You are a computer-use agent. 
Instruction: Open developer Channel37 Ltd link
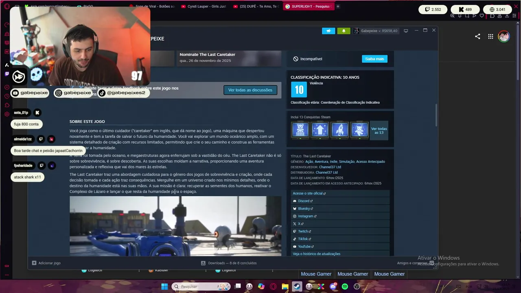330,167
